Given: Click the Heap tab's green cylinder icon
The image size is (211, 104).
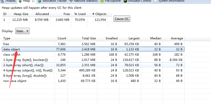Looking at the screenshot, I should click(x=21, y=1).
